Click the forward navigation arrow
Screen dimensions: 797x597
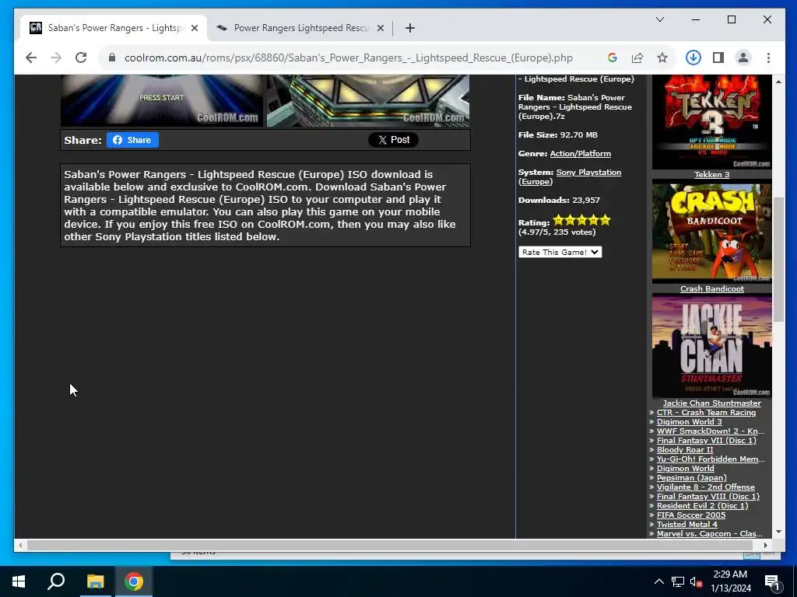coord(56,58)
